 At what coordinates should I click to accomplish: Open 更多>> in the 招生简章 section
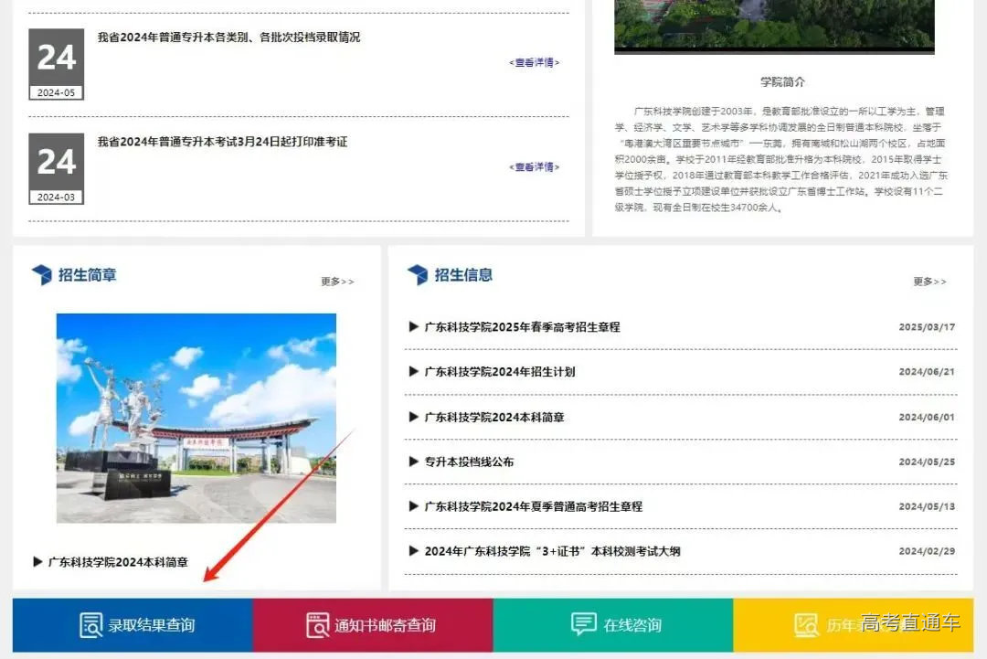click(336, 282)
